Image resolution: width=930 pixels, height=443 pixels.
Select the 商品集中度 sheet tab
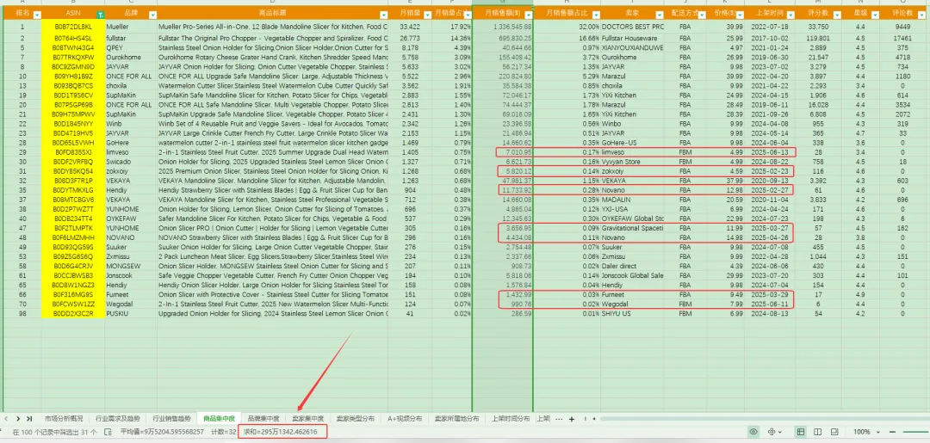[220, 419]
